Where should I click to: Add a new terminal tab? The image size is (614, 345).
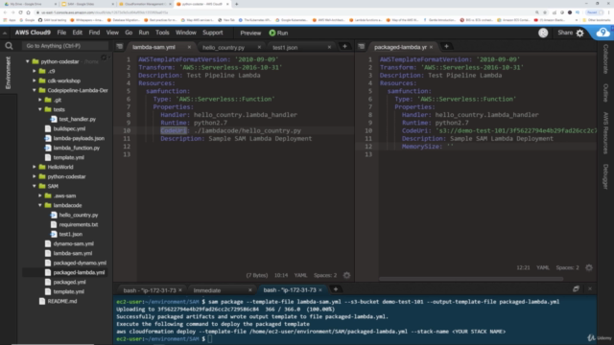(x=336, y=289)
